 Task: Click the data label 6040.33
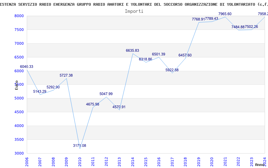[26, 67]
